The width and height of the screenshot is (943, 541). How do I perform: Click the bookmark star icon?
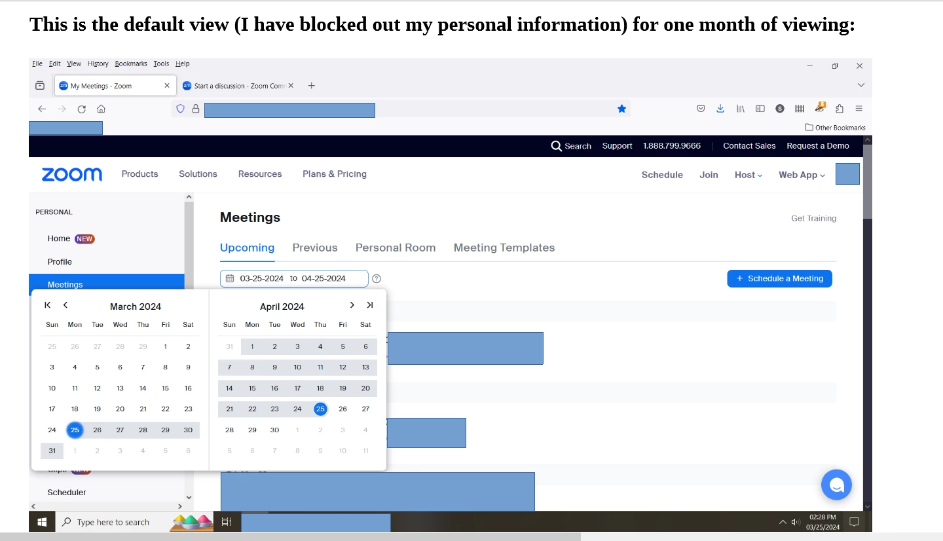(x=621, y=109)
